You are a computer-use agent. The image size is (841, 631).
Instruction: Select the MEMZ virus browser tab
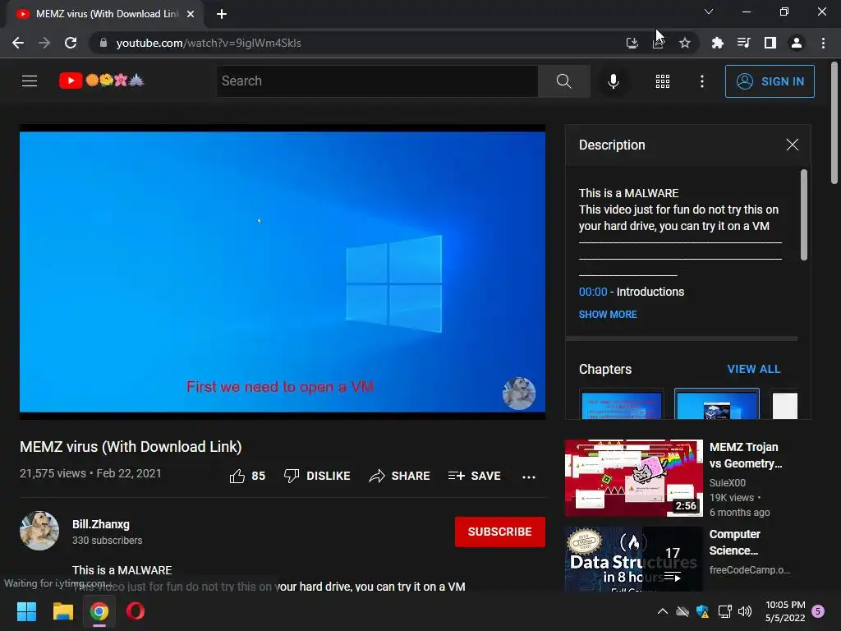[105, 14]
